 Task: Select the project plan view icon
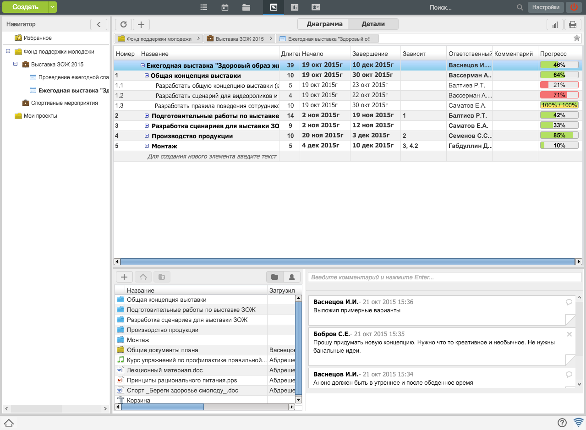pyautogui.click(x=273, y=7)
